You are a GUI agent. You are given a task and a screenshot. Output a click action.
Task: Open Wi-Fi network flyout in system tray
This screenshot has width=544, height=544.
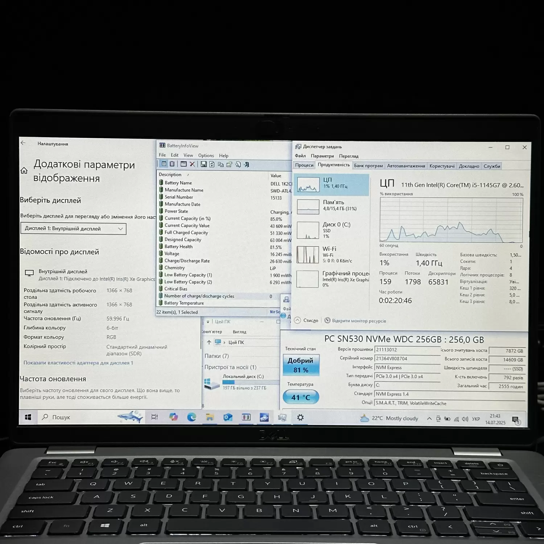456,419
